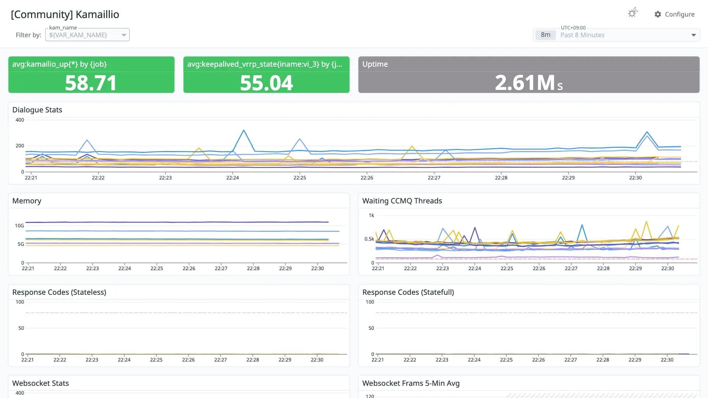This screenshot has height=398, width=708.
Task: Click the Uptime 2.61M widget
Action: 529,74
